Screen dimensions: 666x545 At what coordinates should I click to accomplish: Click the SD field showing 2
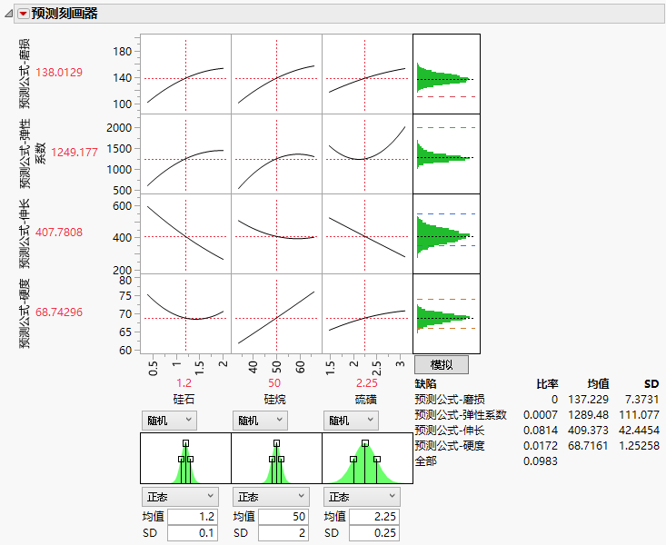click(283, 533)
